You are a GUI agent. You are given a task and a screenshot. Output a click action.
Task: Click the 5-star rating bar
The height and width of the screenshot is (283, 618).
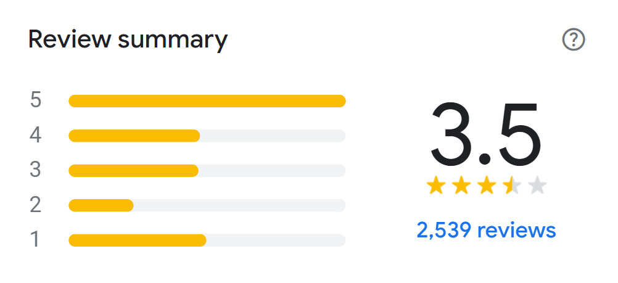(207, 101)
